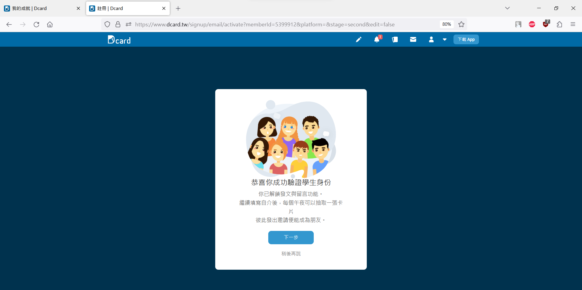Reload the current page
Image resolution: width=582 pixels, height=290 pixels.
point(36,24)
